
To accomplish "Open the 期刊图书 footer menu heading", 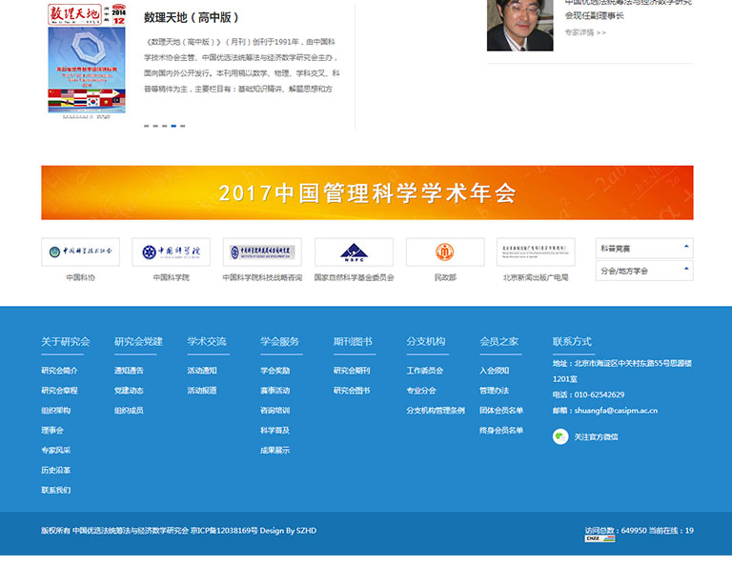I will [353, 342].
